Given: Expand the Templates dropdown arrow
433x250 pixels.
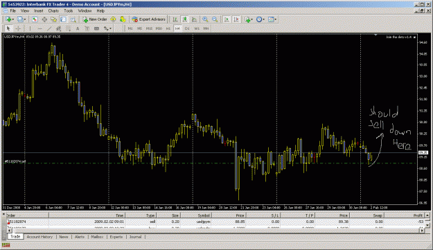Looking at the screenshot, I should click(276, 19).
